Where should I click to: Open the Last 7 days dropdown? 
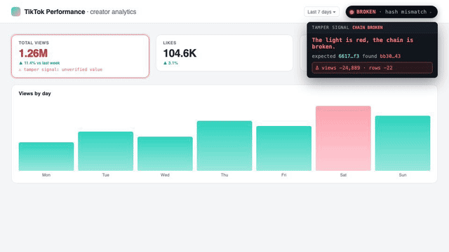[321, 12]
